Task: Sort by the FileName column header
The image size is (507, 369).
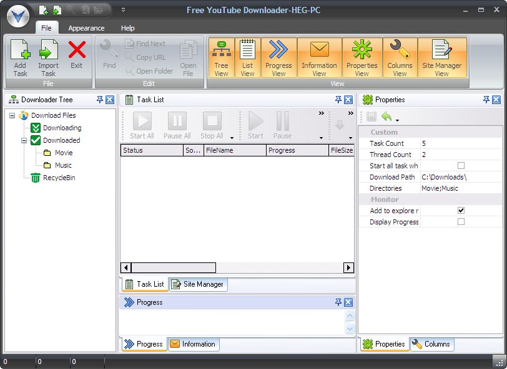Action: (x=235, y=150)
